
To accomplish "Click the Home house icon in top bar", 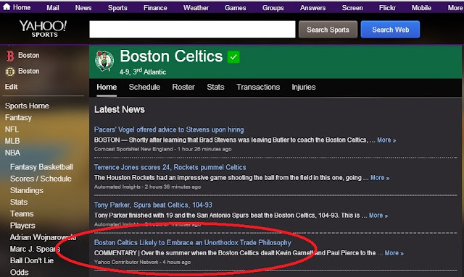I will [7, 7].
